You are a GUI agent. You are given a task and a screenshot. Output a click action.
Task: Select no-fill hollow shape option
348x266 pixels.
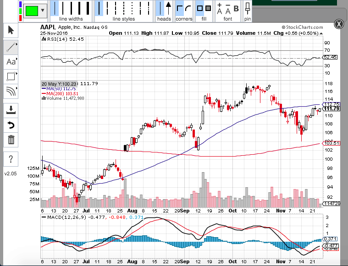point(200,8)
